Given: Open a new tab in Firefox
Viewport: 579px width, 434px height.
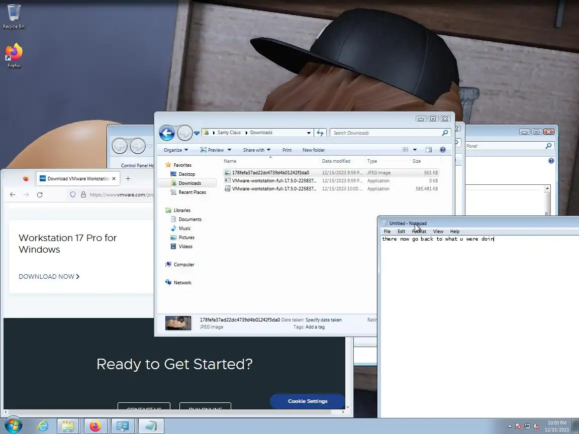Looking at the screenshot, I should pos(128,179).
